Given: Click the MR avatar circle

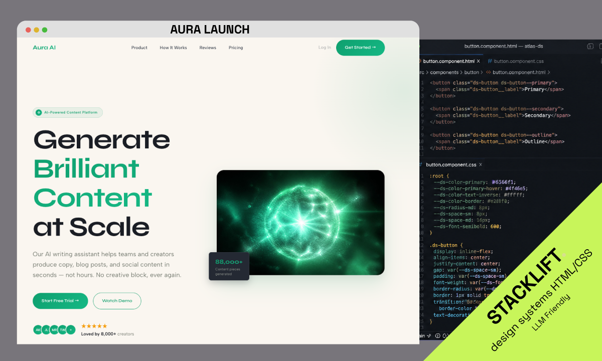Looking at the screenshot, I should [54, 330].
